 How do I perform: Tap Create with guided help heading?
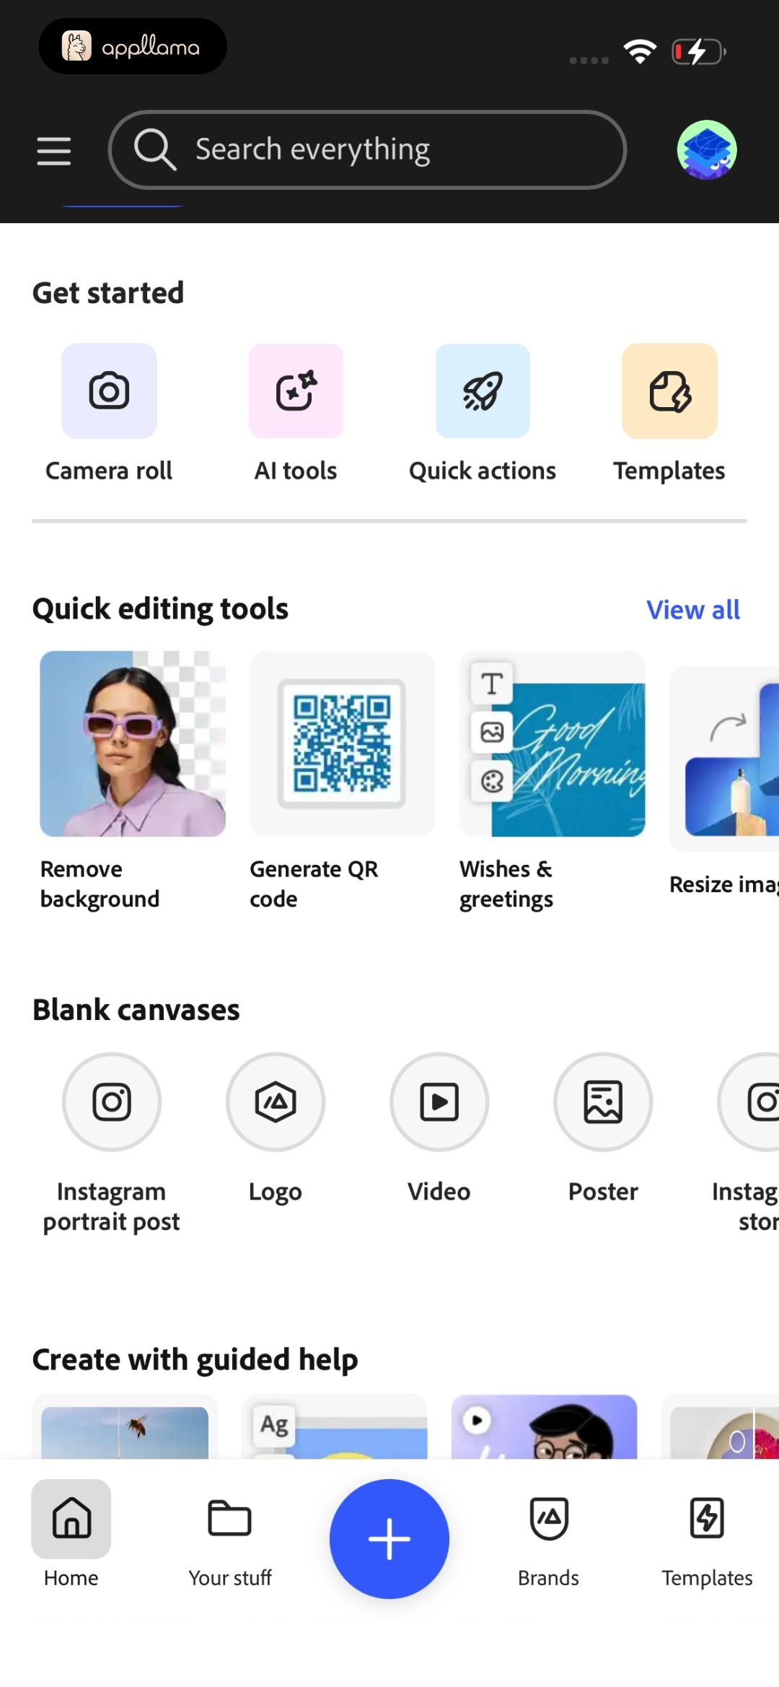pos(195,1360)
